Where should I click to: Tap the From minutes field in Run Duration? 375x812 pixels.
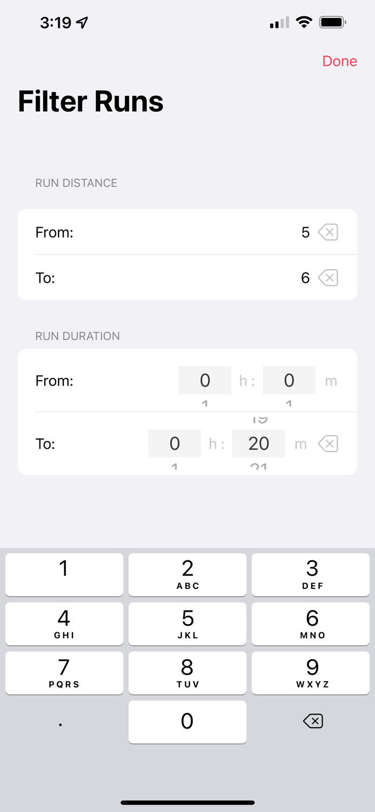tap(289, 380)
